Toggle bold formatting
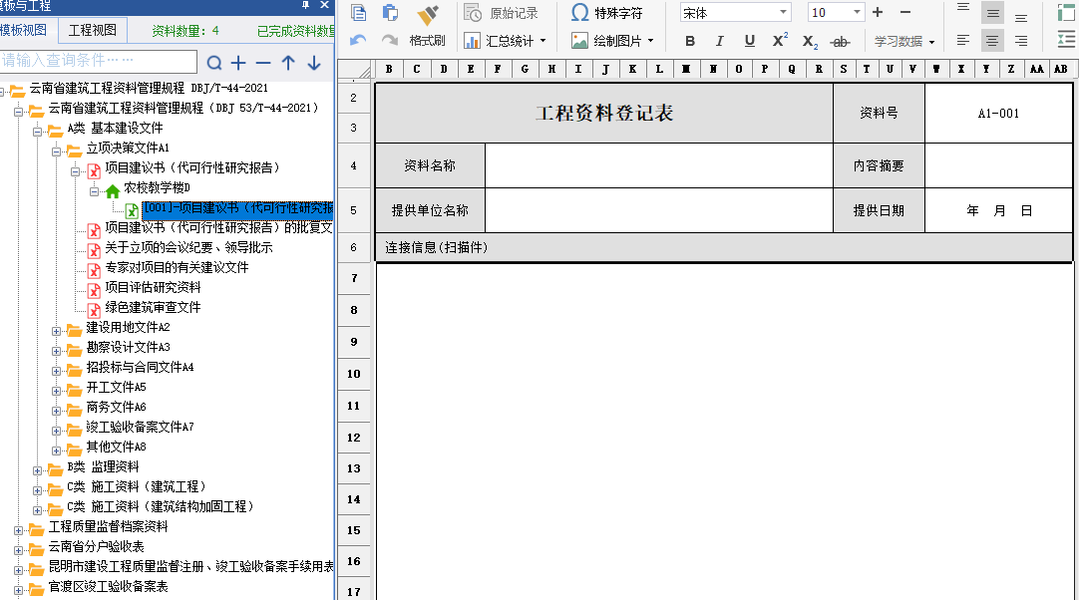1079x600 pixels. click(x=690, y=41)
